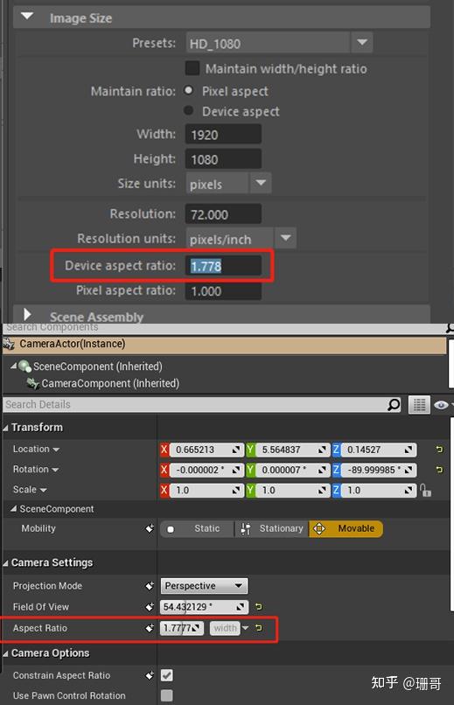Select the Pixel aspect radio button

[189, 90]
